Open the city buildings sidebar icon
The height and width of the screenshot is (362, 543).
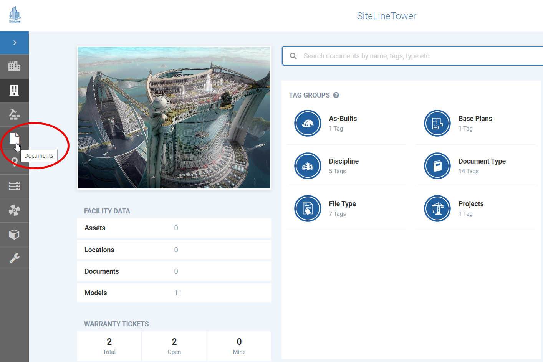point(14,66)
